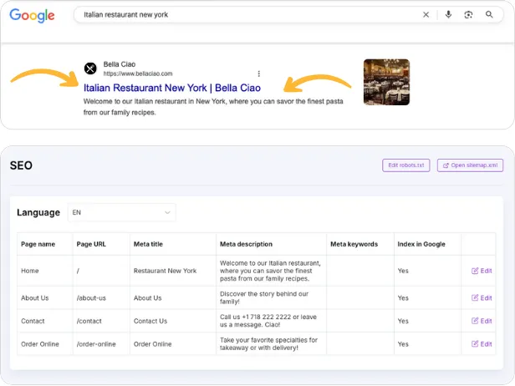The width and height of the screenshot is (515, 386).
Task: Click the Open sitemap.xml button
Action: click(x=470, y=165)
